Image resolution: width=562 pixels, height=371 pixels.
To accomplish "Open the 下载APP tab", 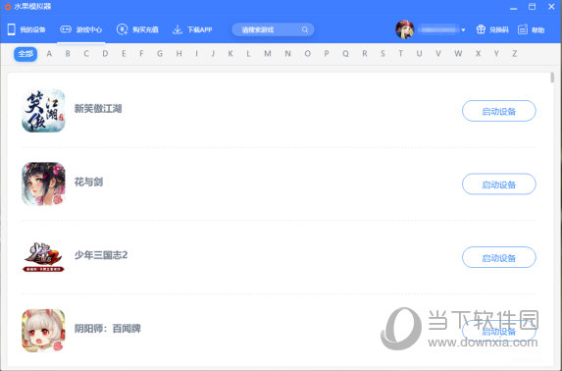I will 192,29.
